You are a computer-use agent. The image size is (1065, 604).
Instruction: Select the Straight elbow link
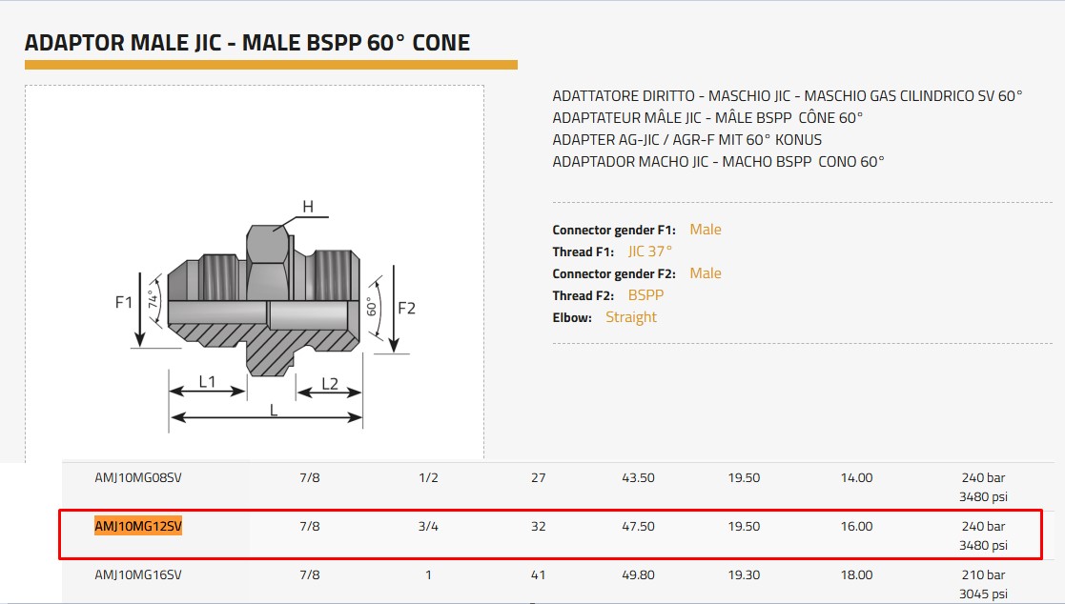point(630,317)
